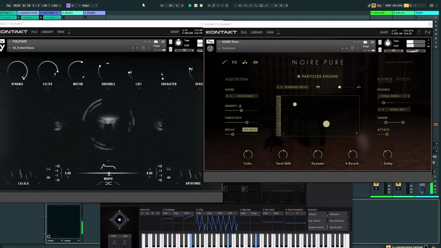Click the PRE DELAY button
Viewport: 441px width, 248px height.
250,130
